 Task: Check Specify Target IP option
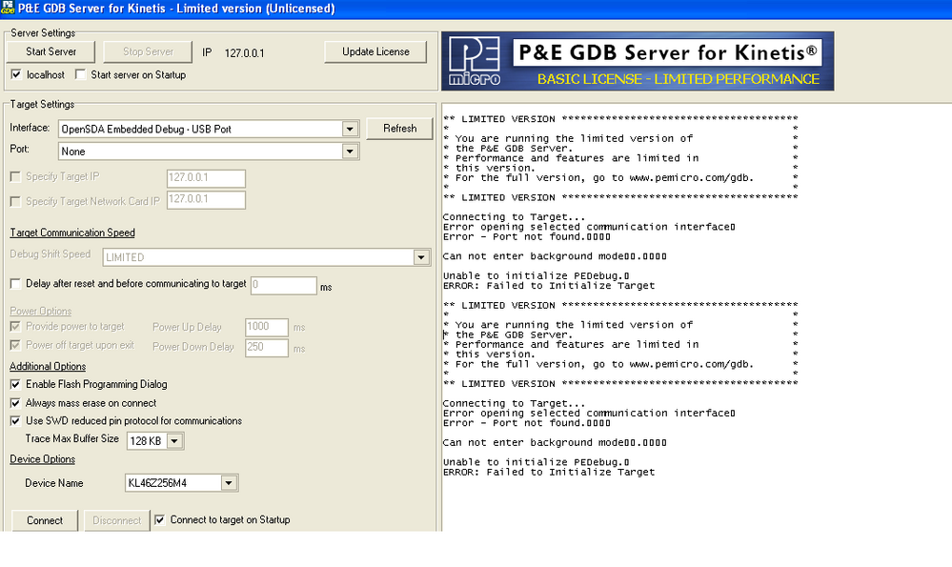click(x=16, y=176)
